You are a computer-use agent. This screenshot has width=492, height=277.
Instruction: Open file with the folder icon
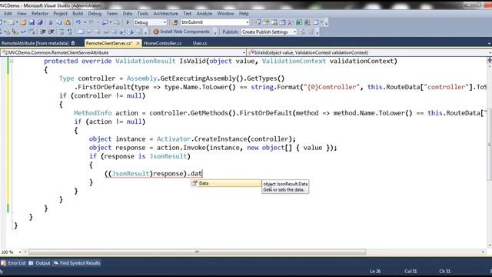click(x=23, y=22)
